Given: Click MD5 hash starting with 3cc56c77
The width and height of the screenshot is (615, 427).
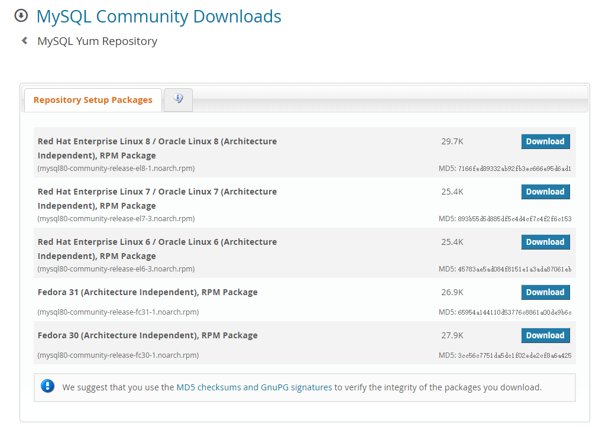Looking at the screenshot, I should point(514,355).
